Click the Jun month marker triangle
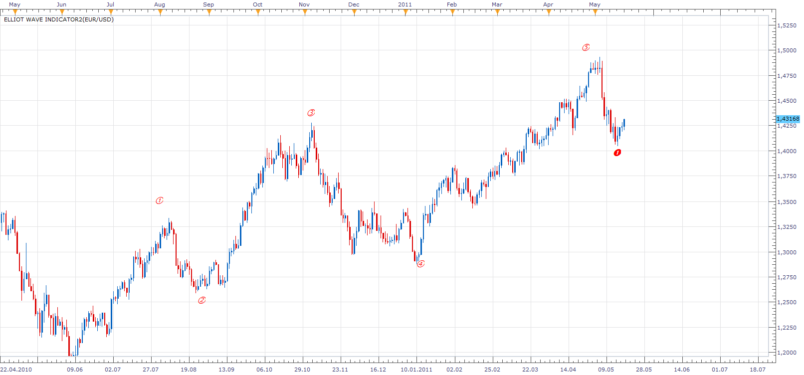 click(62, 12)
